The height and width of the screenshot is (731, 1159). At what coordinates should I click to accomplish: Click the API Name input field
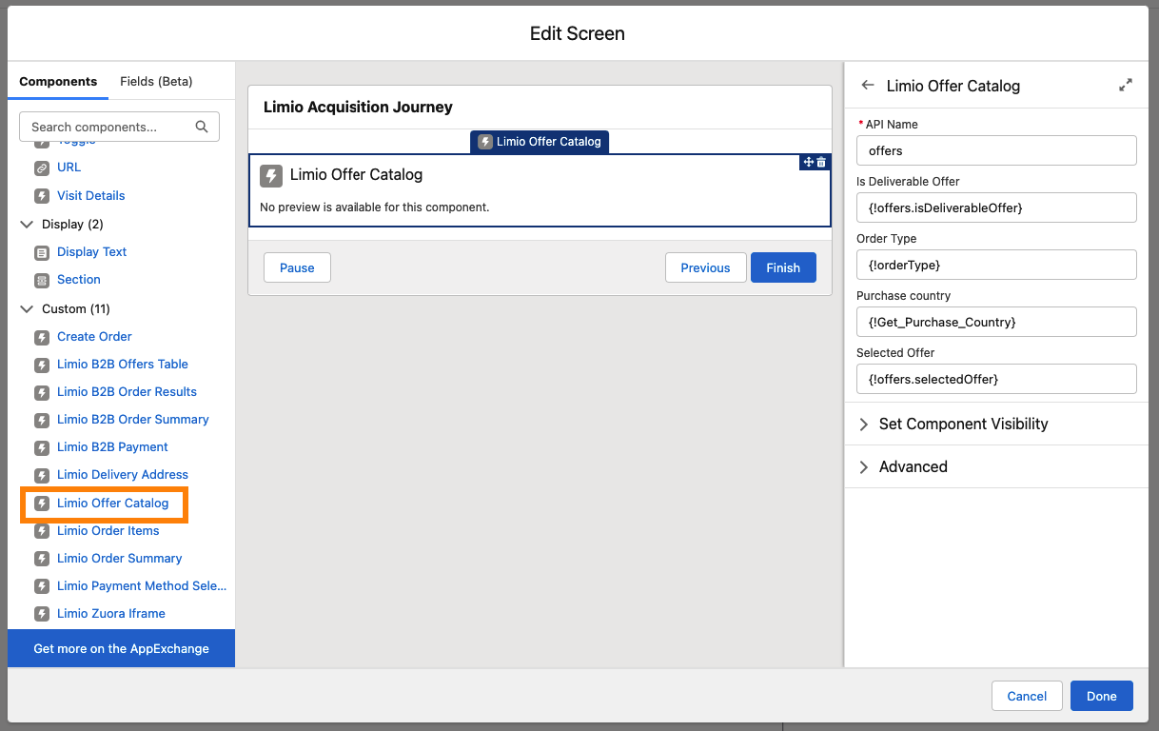point(996,150)
